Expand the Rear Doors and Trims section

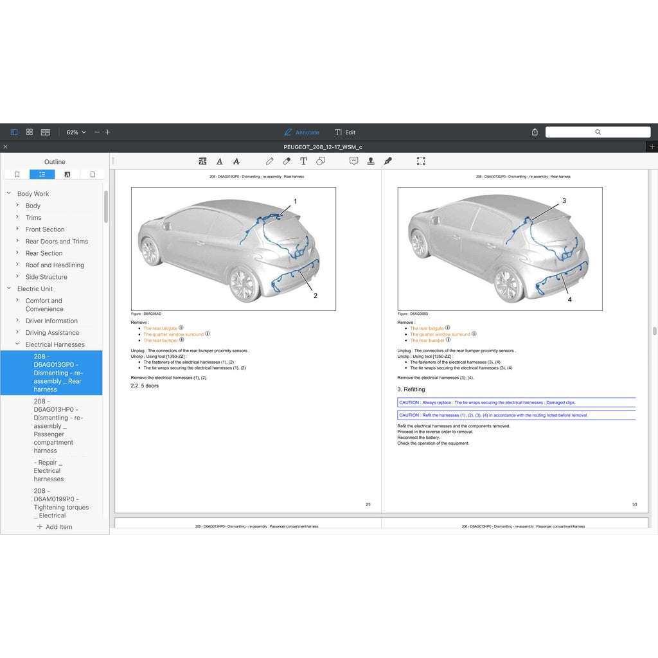(18, 241)
